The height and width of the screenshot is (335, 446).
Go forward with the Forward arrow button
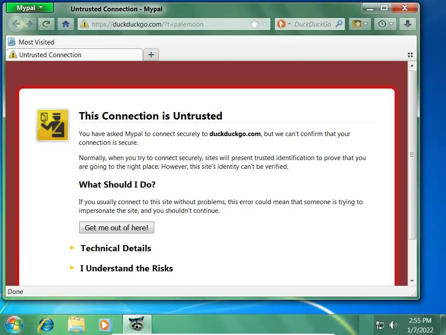tap(30, 24)
